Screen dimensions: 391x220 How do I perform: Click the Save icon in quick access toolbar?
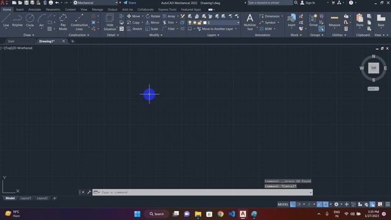coord(26,2)
